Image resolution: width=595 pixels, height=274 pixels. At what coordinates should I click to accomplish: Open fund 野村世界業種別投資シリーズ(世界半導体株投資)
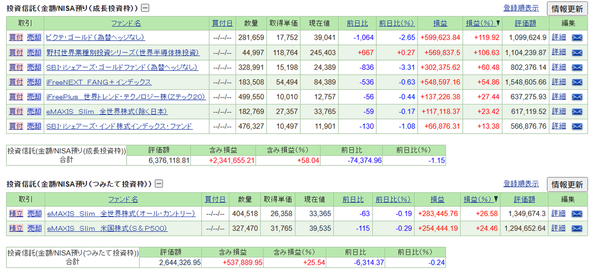(123, 53)
